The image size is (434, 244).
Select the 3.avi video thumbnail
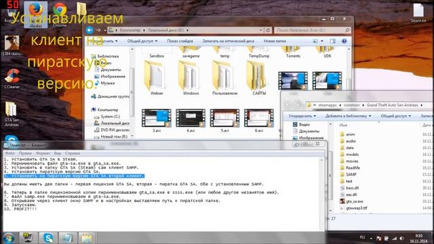[x=157, y=121]
